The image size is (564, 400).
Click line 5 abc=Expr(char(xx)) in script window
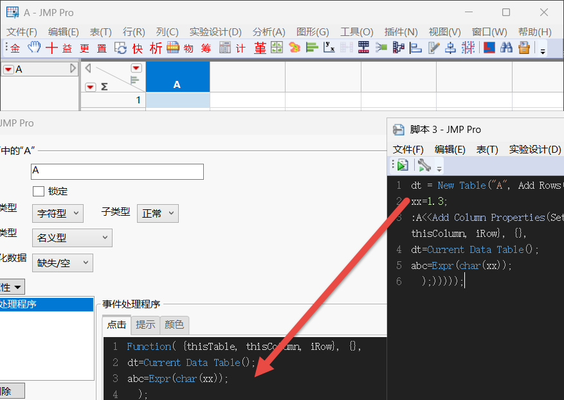click(461, 265)
